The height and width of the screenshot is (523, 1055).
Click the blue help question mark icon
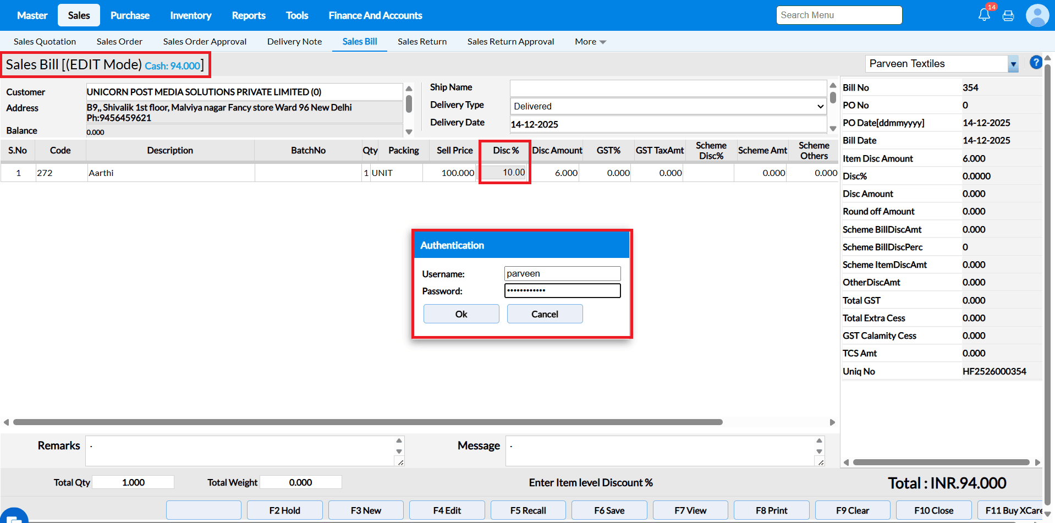click(1036, 63)
